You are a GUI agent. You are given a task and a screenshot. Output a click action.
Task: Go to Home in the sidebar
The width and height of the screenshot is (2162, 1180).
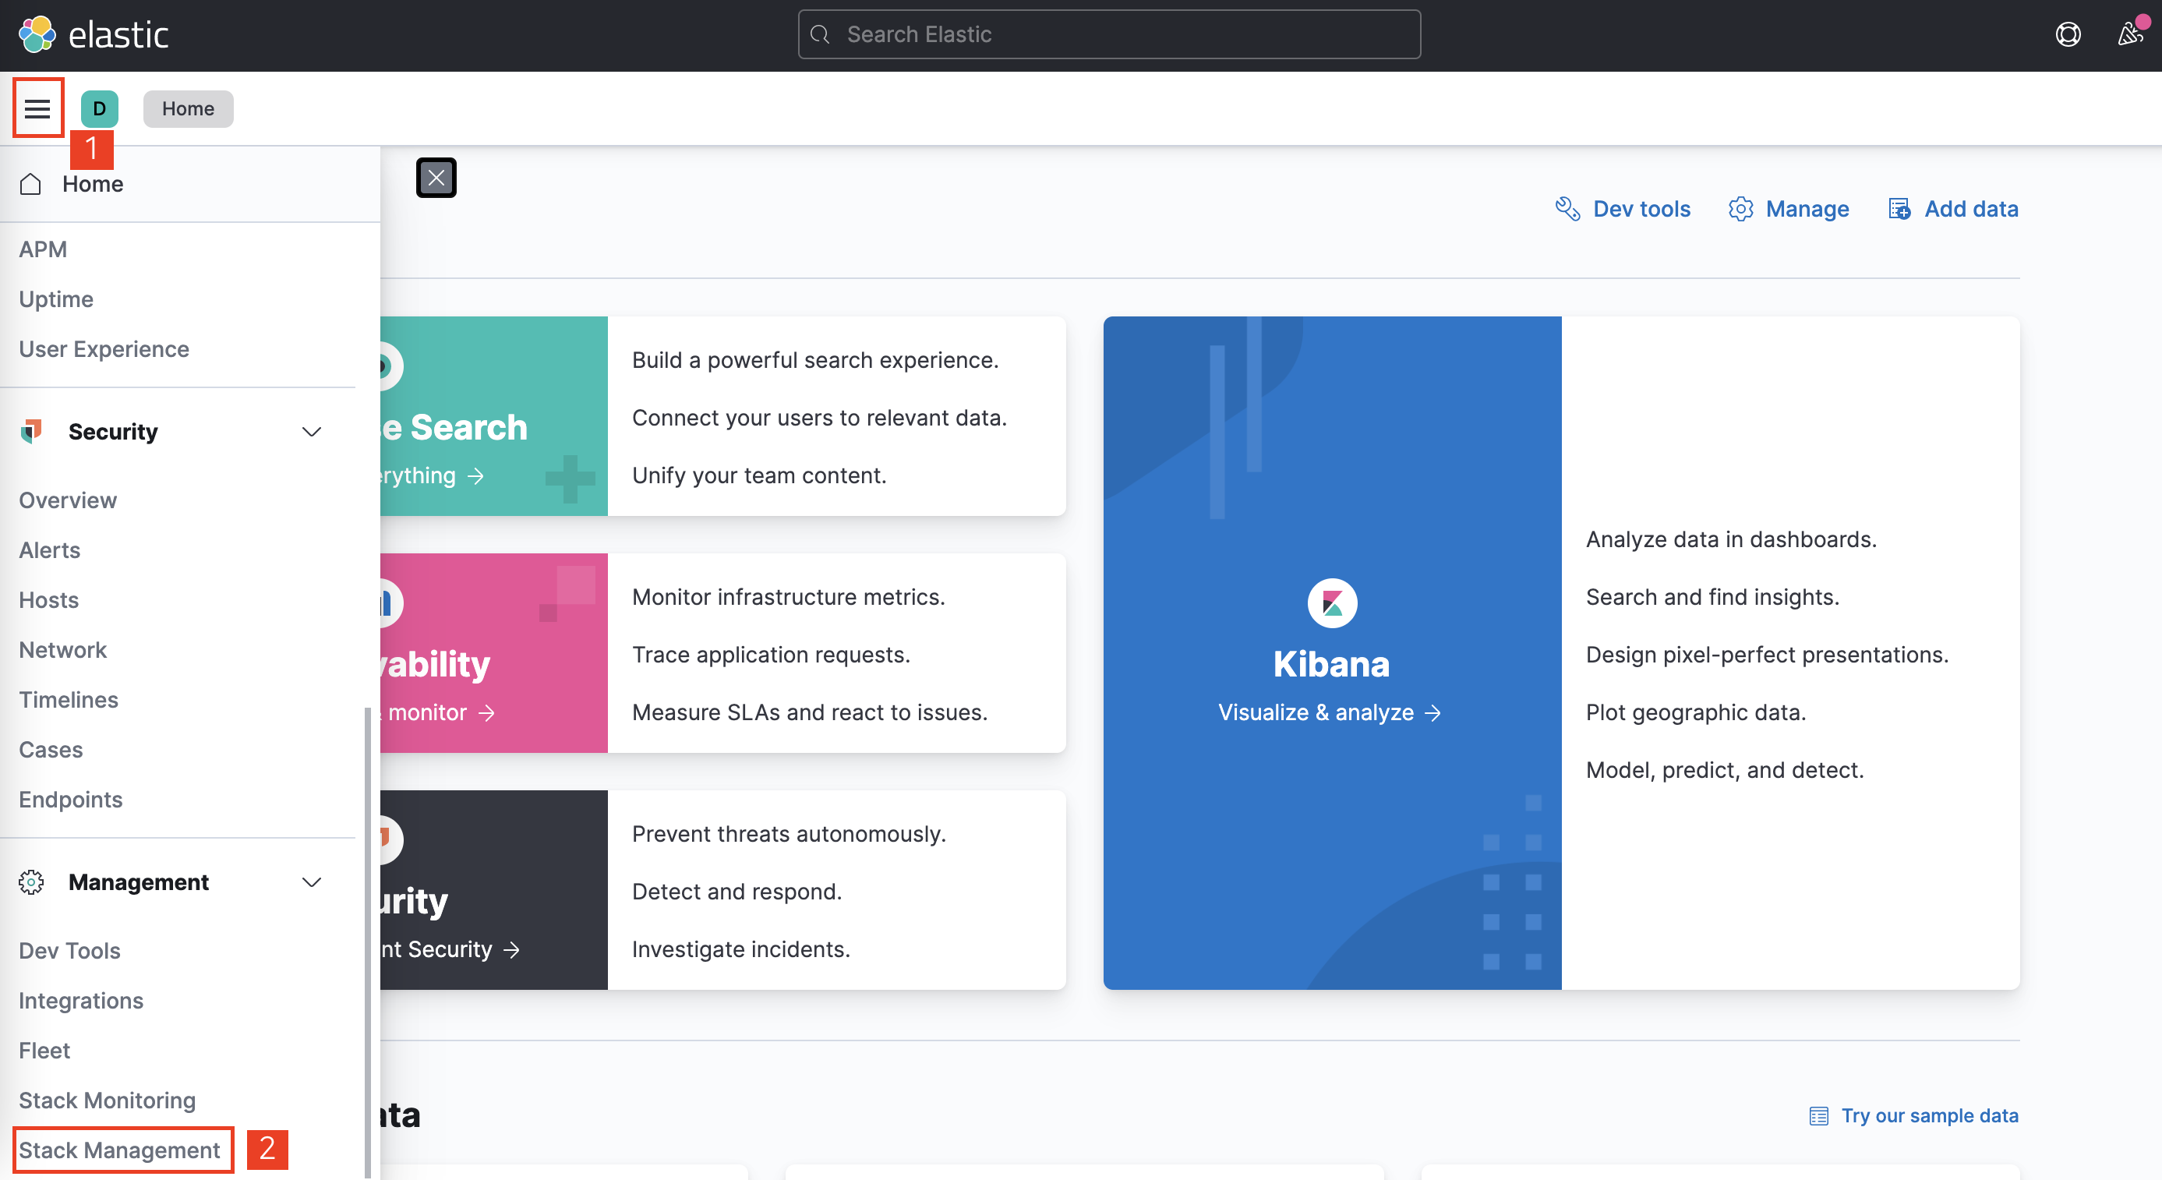[x=92, y=184]
